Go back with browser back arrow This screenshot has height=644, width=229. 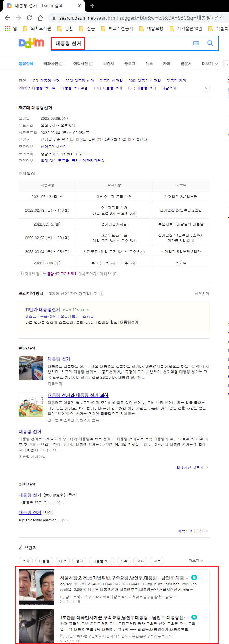click(8, 18)
